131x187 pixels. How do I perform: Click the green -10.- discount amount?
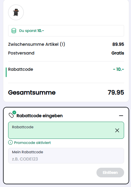pyautogui.click(x=118, y=69)
